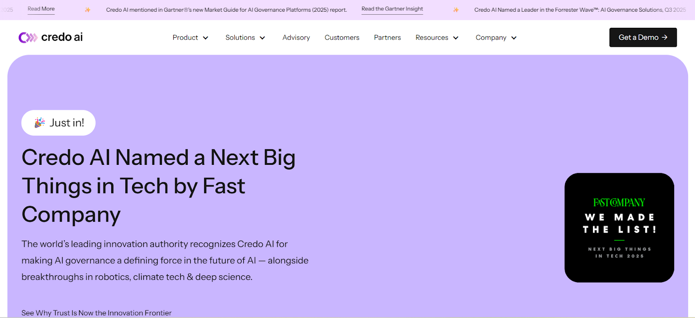Go to the Customers page
This screenshot has width=695, height=318.
click(x=342, y=38)
